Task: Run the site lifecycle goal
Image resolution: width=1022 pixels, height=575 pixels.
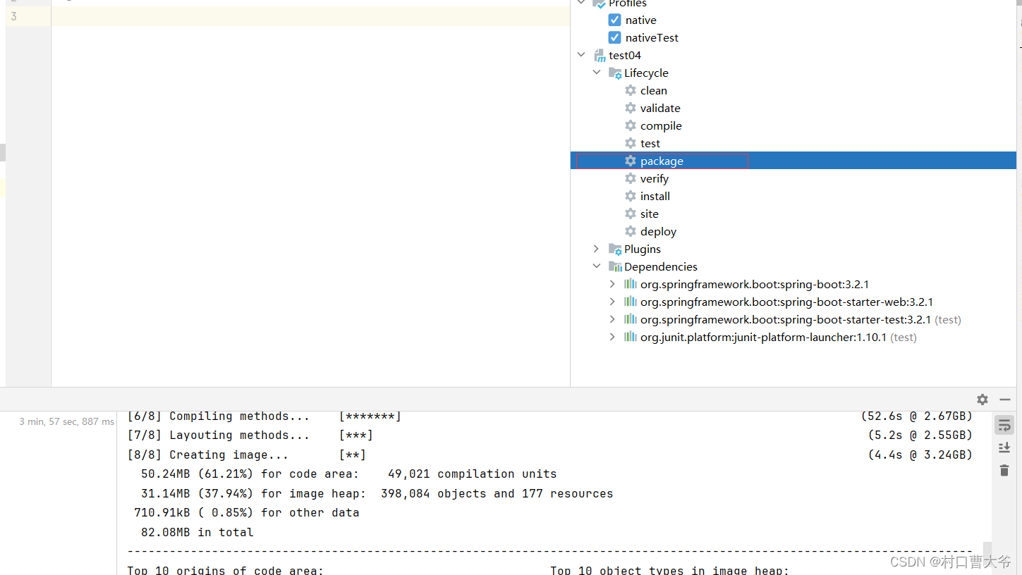Action: 649,214
